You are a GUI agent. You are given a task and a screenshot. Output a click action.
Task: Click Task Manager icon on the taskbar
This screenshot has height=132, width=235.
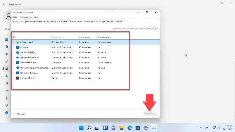154,128
